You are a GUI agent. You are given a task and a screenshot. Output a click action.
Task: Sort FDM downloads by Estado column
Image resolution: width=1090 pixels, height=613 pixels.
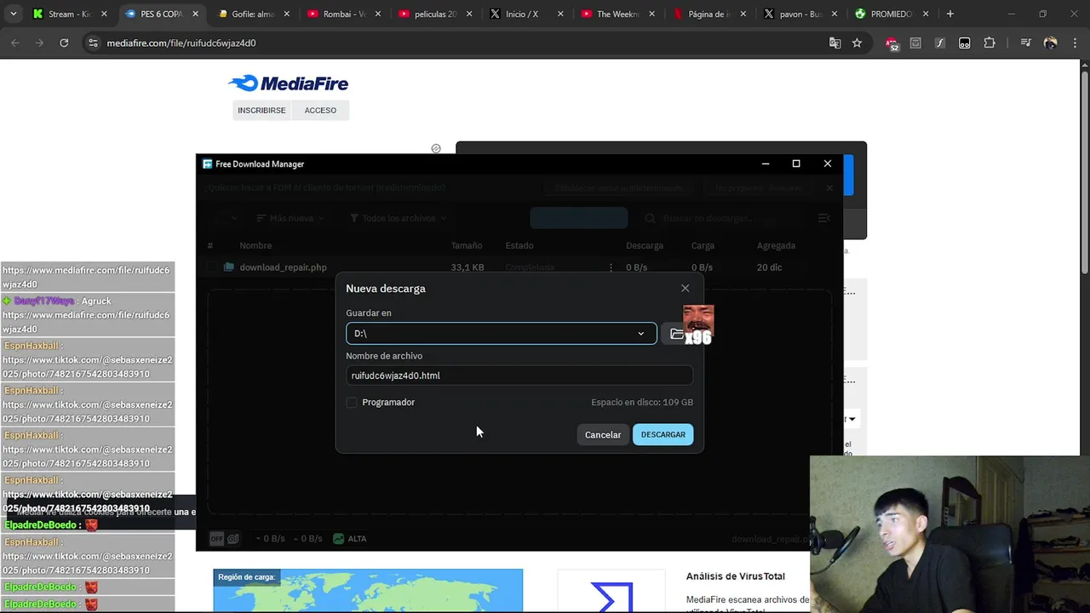point(519,245)
